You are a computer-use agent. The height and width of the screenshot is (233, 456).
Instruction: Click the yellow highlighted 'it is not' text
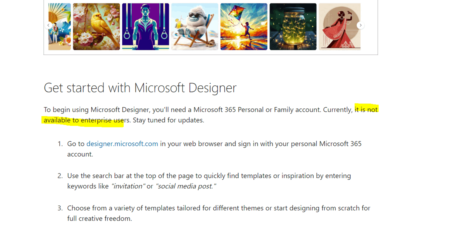[366, 110]
